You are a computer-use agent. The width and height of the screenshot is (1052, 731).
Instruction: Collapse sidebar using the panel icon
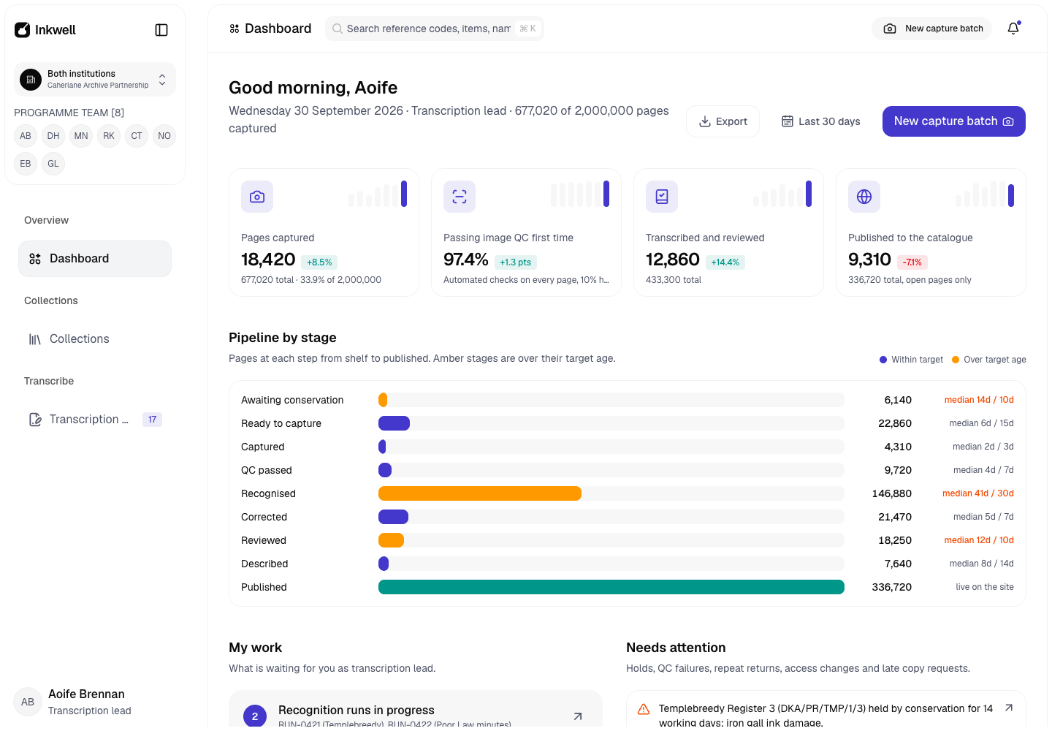tap(161, 30)
